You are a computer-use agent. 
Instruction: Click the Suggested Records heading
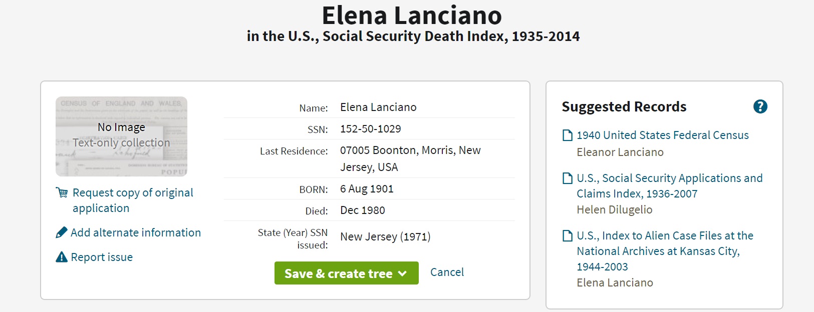(x=624, y=106)
